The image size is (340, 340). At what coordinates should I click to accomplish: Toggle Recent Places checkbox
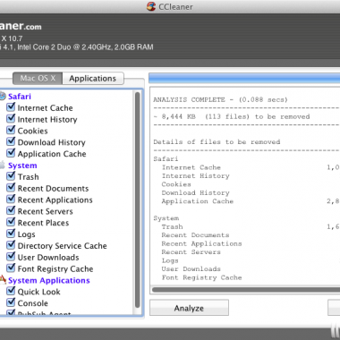pyautogui.click(x=11, y=222)
